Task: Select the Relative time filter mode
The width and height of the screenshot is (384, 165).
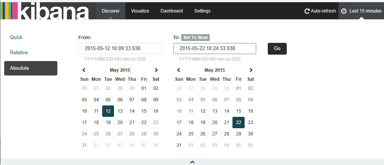Action: click(x=19, y=53)
